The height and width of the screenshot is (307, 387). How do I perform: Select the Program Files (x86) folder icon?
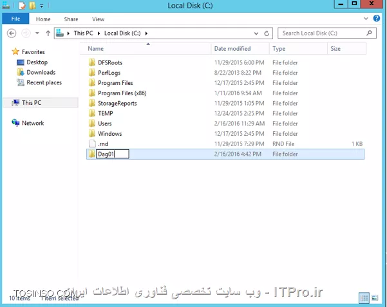tap(92, 93)
